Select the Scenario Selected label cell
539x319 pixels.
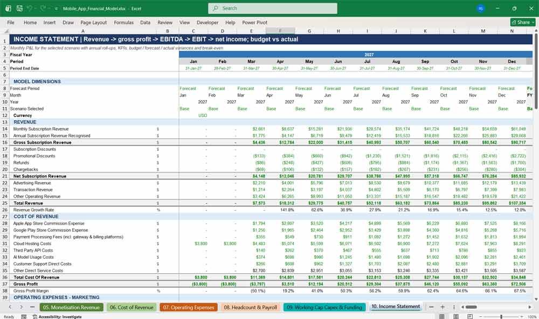27,109
